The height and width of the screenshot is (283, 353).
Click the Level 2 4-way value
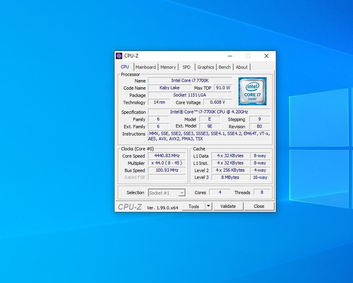260,170
